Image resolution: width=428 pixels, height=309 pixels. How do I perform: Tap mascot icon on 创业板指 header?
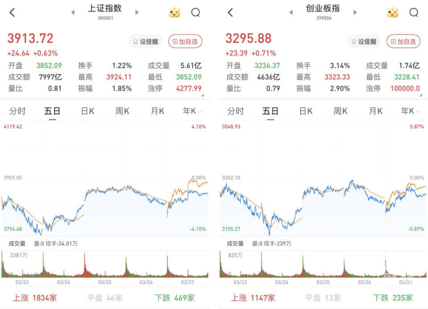click(x=392, y=12)
